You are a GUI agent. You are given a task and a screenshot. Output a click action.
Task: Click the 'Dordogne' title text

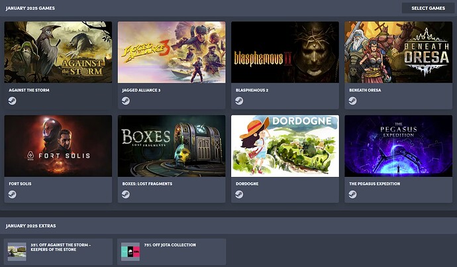point(247,184)
